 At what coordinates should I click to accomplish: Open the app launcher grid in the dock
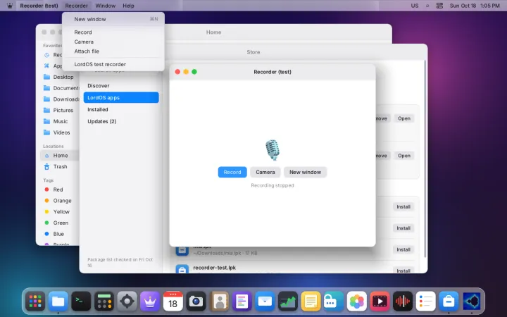pyautogui.click(x=35, y=302)
